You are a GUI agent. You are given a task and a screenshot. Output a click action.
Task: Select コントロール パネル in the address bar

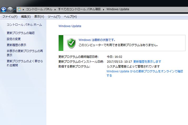click(x=39, y=9)
